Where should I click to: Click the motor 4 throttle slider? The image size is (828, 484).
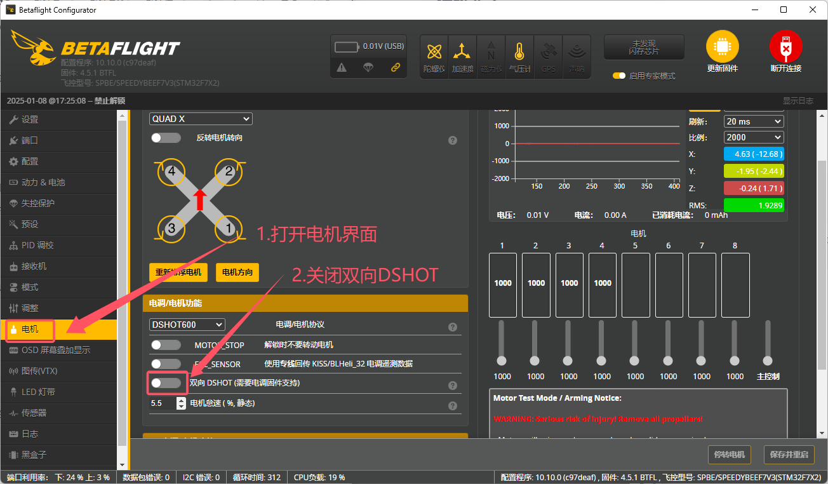coord(601,344)
